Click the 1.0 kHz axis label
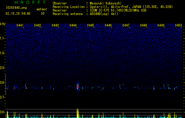Viewport: 185px width, 118px height. [x=3, y=53]
